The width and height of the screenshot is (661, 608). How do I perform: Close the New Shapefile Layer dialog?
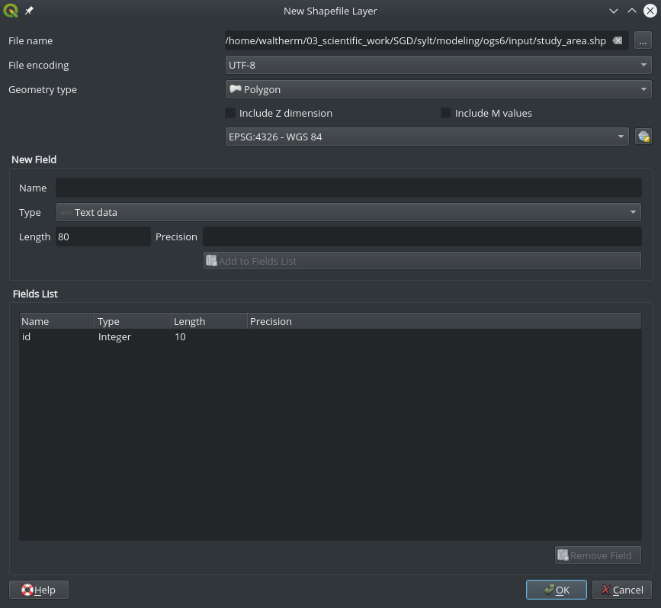tap(650, 11)
